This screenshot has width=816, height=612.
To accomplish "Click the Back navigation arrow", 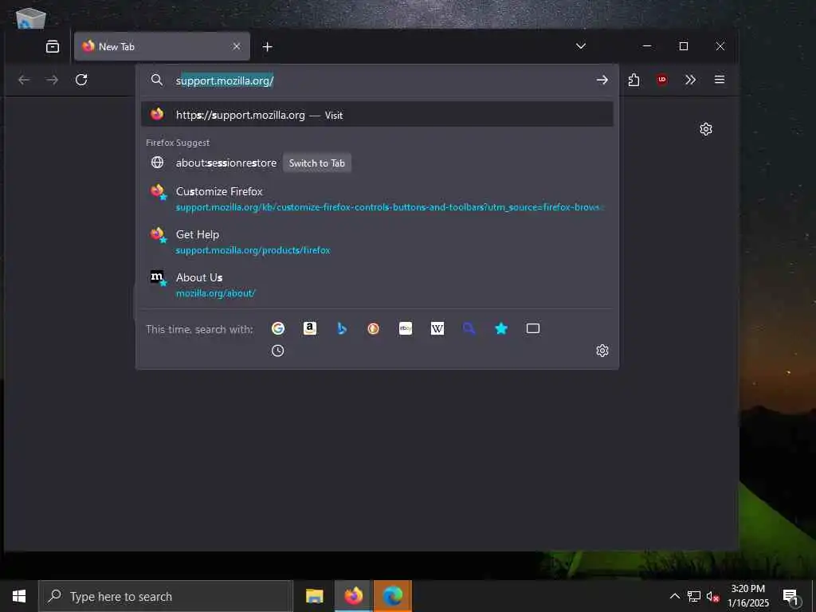I will (24, 80).
